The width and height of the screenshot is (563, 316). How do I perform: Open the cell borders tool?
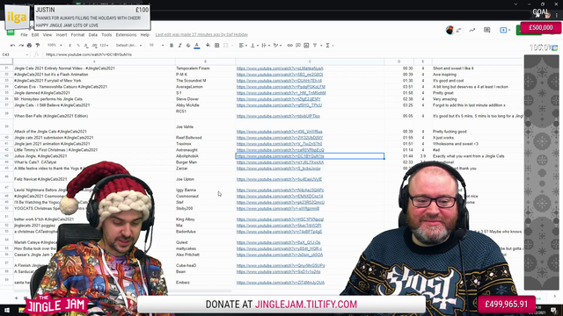[x=217, y=46]
